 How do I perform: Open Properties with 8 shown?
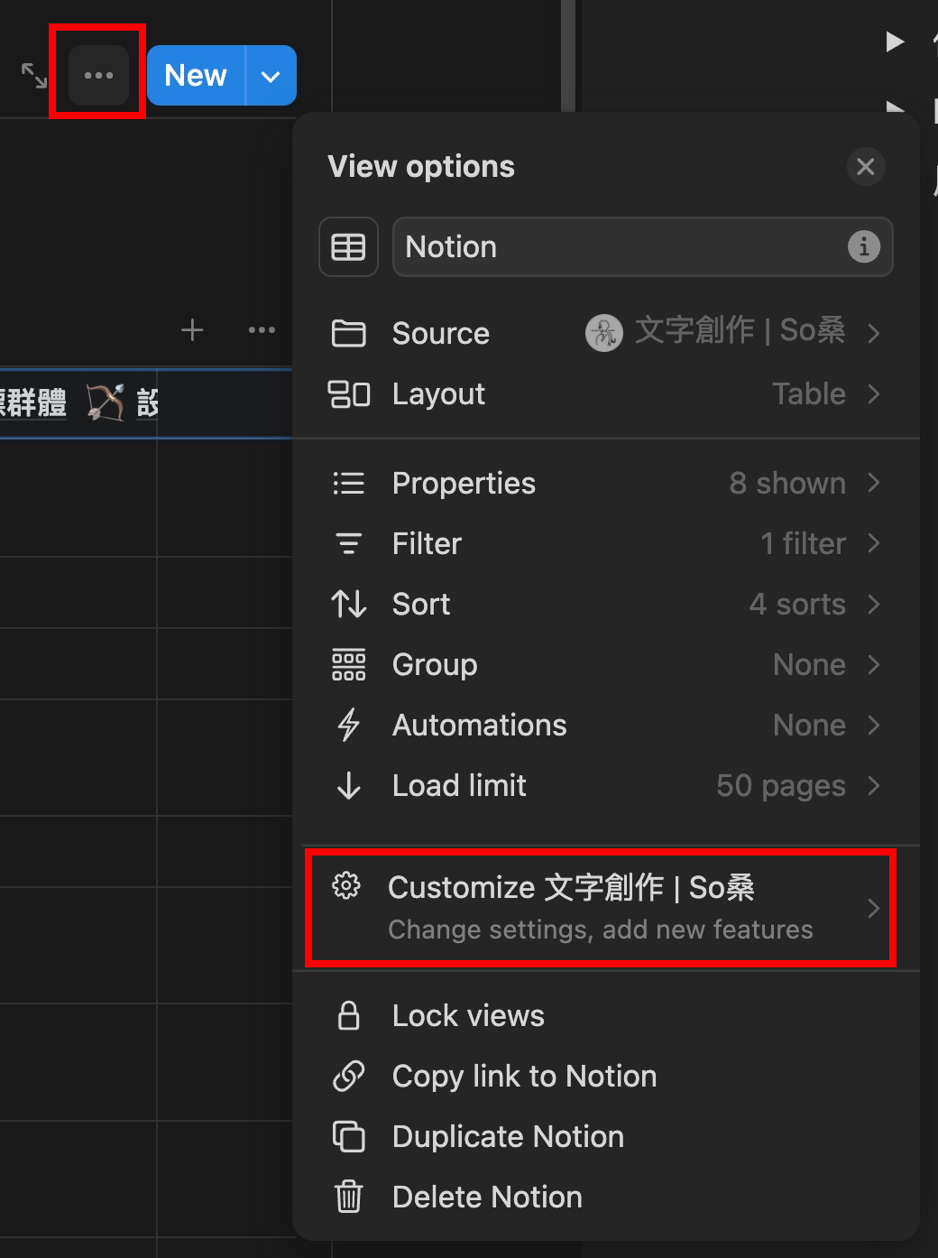tap(604, 484)
